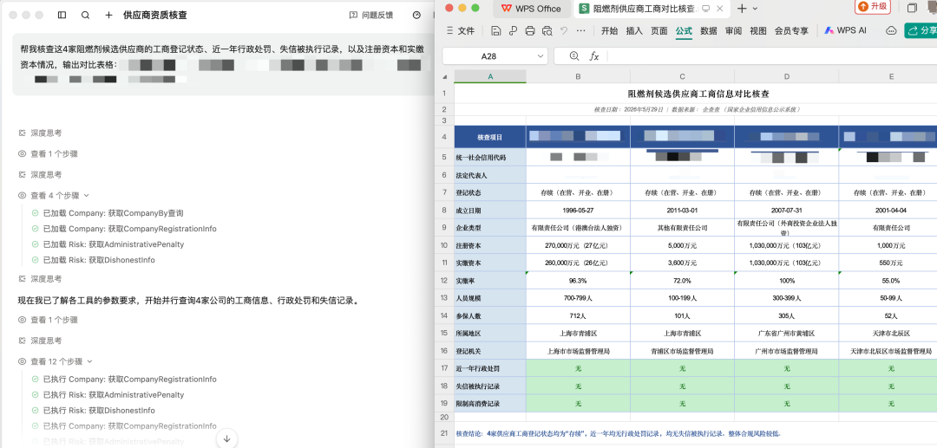Open print preview in WPS toolbar
The height and width of the screenshot is (448, 937).
click(547, 30)
